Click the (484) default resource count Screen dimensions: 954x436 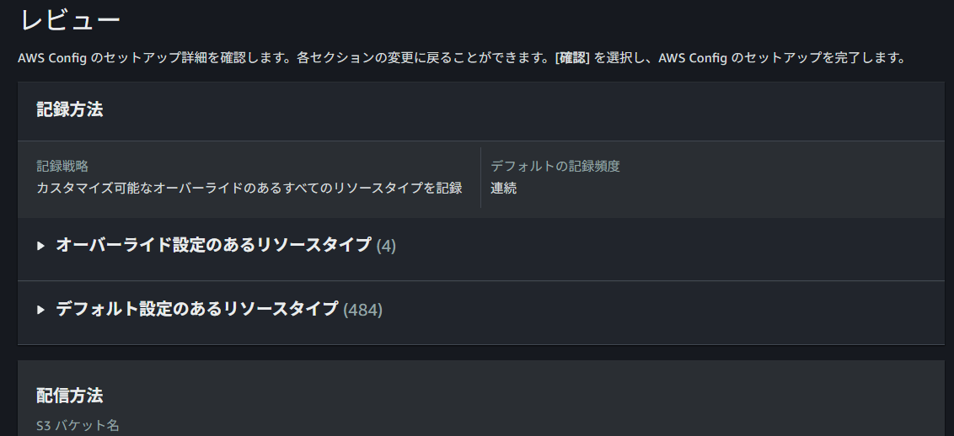coord(362,310)
